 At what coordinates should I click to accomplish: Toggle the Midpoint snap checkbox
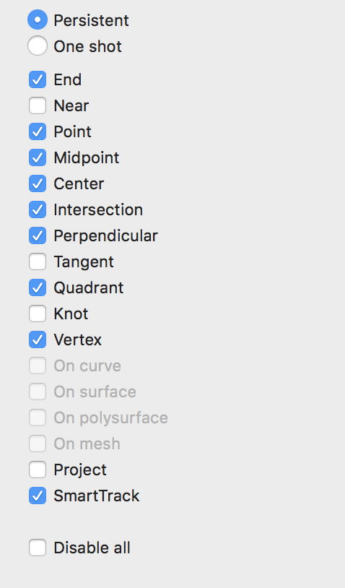(38, 157)
